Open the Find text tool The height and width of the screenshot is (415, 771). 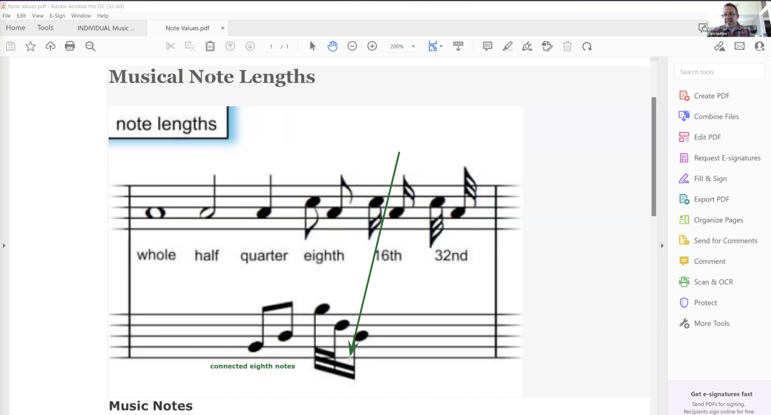[x=90, y=46]
